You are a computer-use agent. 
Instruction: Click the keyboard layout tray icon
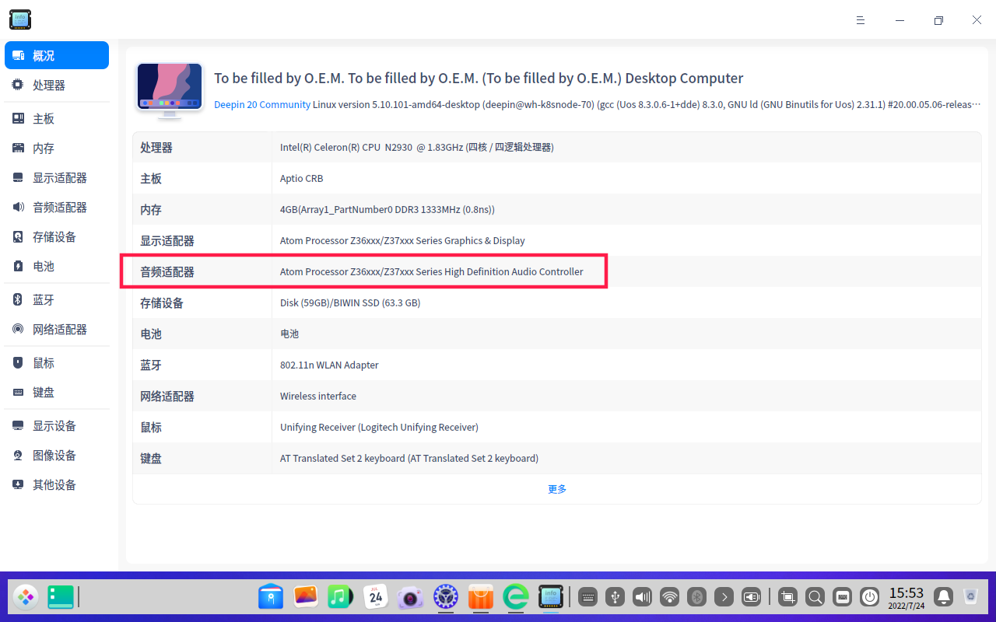click(x=588, y=597)
